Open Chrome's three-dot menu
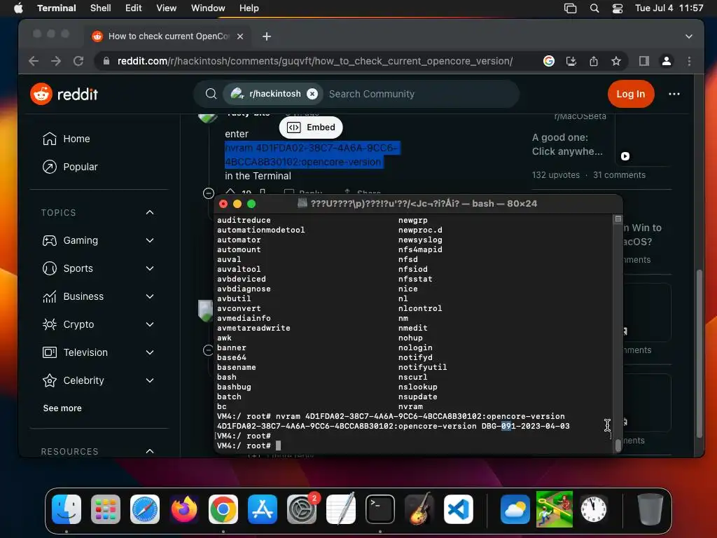This screenshot has width=717, height=538. 689,61
